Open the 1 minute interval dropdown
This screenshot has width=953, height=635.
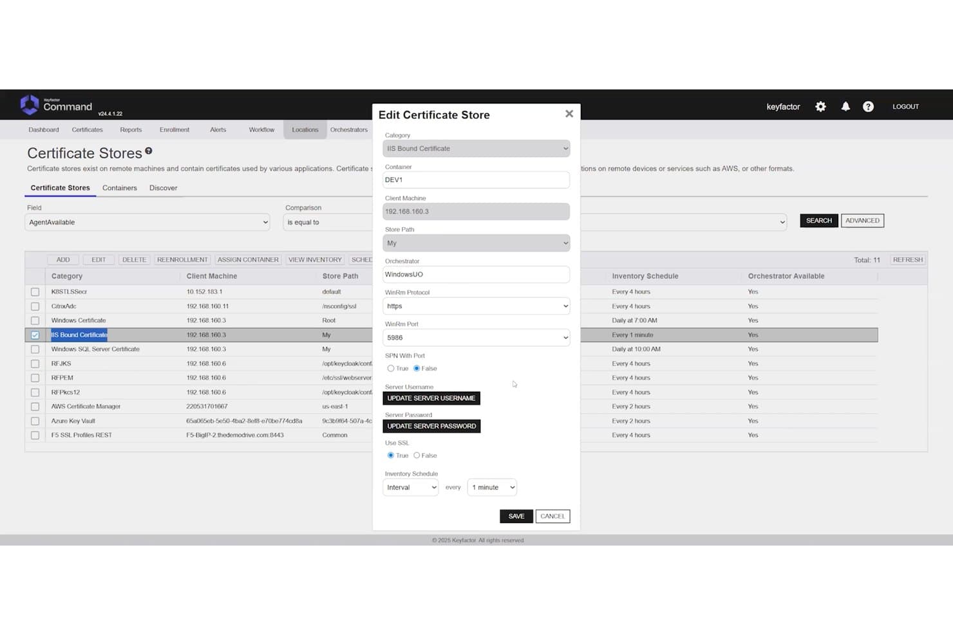pos(492,488)
